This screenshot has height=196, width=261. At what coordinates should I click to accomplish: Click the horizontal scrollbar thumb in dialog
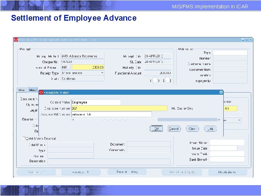point(188,119)
